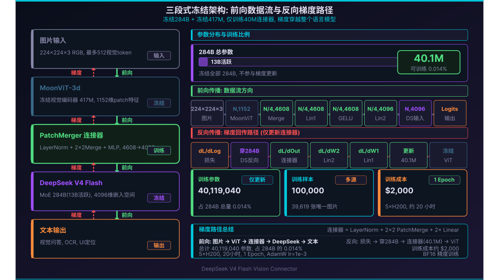
Task: Click the subtitle beginning 冻结284B + 冻结417M
Action: (249, 19)
